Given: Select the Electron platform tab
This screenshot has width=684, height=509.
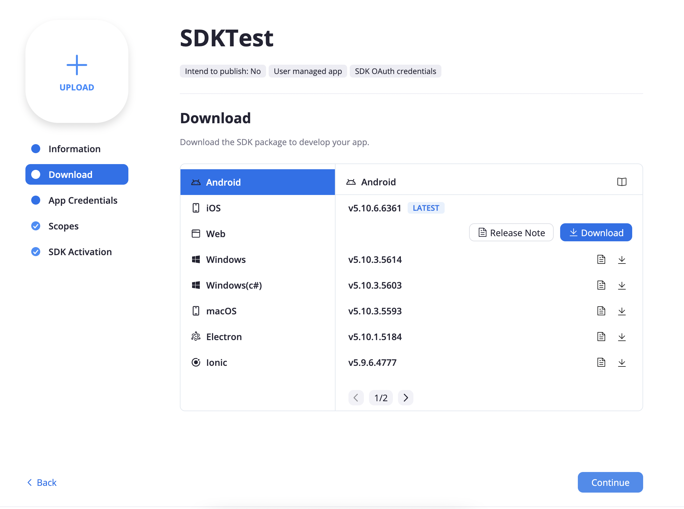Looking at the screenshot, I should (224, 337).
